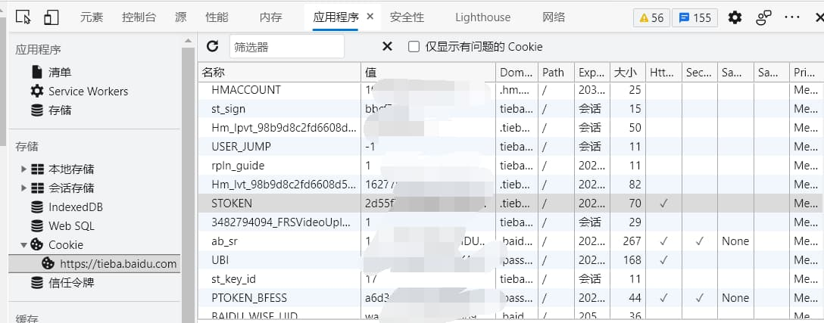Switch to the 网络 tab
Image resolution: width=824 pixels, height=323 pixels.
click(554, 17)
